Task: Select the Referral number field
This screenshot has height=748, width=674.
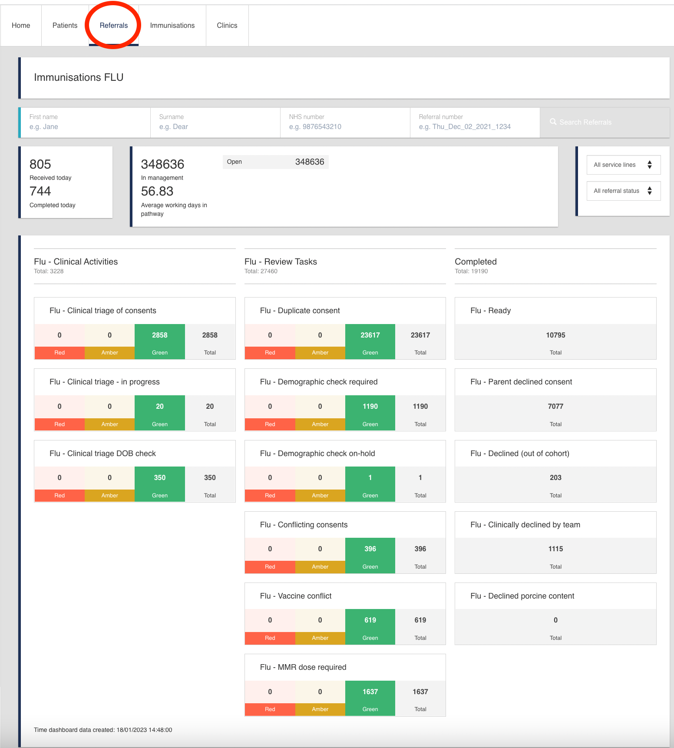Action: [475, 126]
